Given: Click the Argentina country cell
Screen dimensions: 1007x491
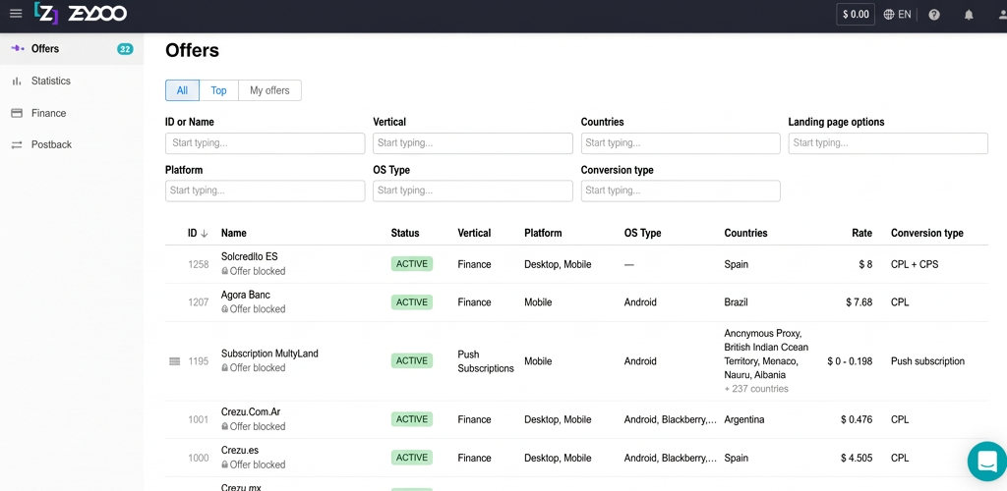Looking at the screenshot, I should click(744, 420).
